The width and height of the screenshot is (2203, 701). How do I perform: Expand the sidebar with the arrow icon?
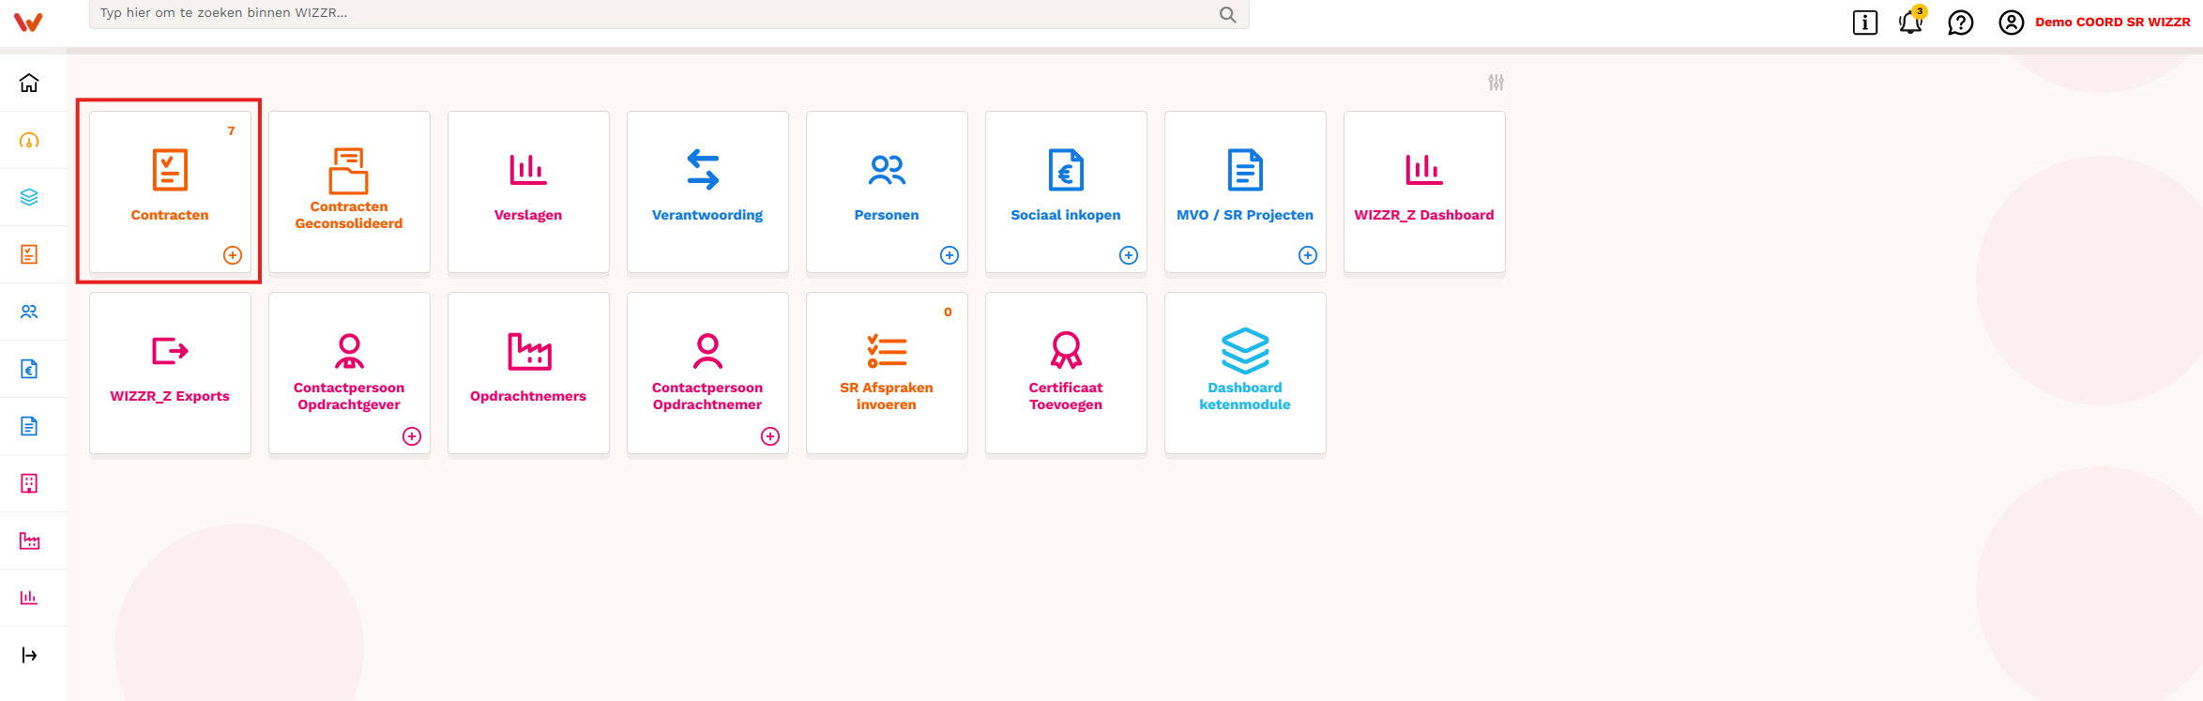point(29,655)
